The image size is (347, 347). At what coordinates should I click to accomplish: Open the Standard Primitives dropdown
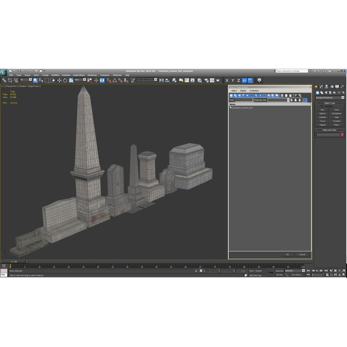[x=343, y=97]
